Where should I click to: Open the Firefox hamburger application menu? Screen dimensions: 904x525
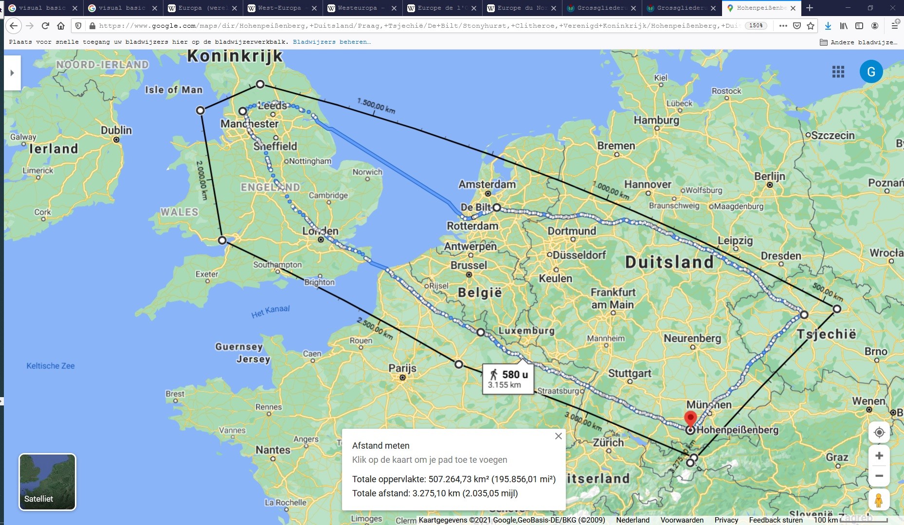(895, 26)
